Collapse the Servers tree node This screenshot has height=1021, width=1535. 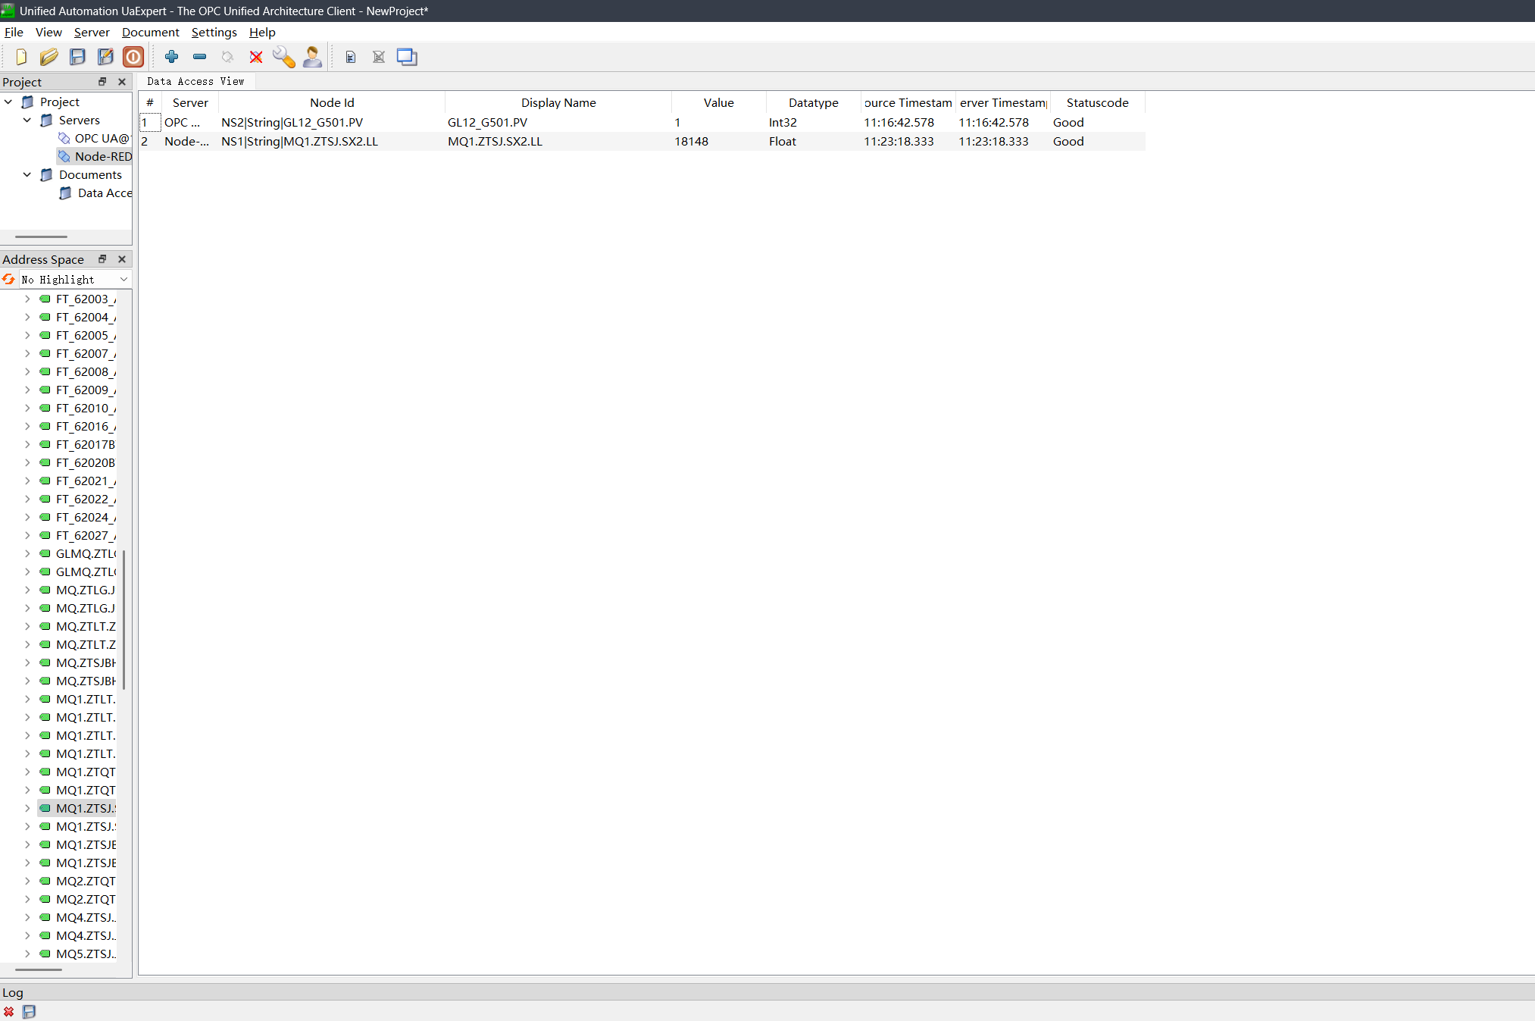[27, 120]
